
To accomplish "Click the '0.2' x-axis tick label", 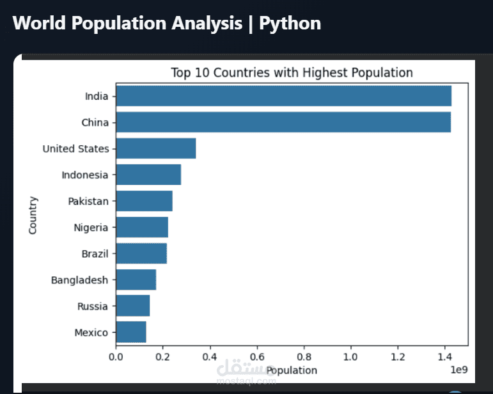I will click(x=163, y=357).
